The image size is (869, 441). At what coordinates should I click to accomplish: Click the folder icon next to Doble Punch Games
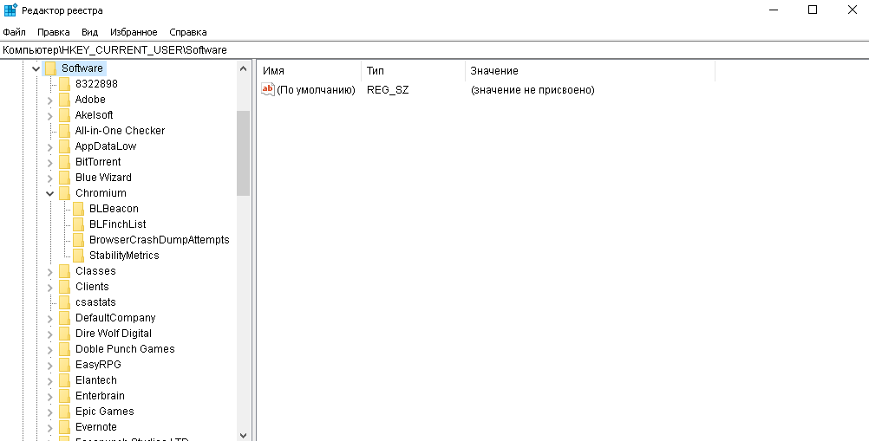(65, 349)
